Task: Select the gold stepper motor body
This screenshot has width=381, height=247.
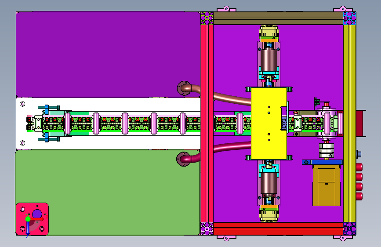Action: 327,185
